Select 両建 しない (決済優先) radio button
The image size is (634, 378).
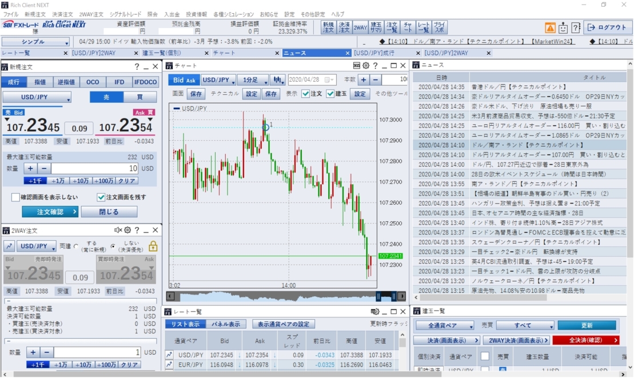click(113, 246)
